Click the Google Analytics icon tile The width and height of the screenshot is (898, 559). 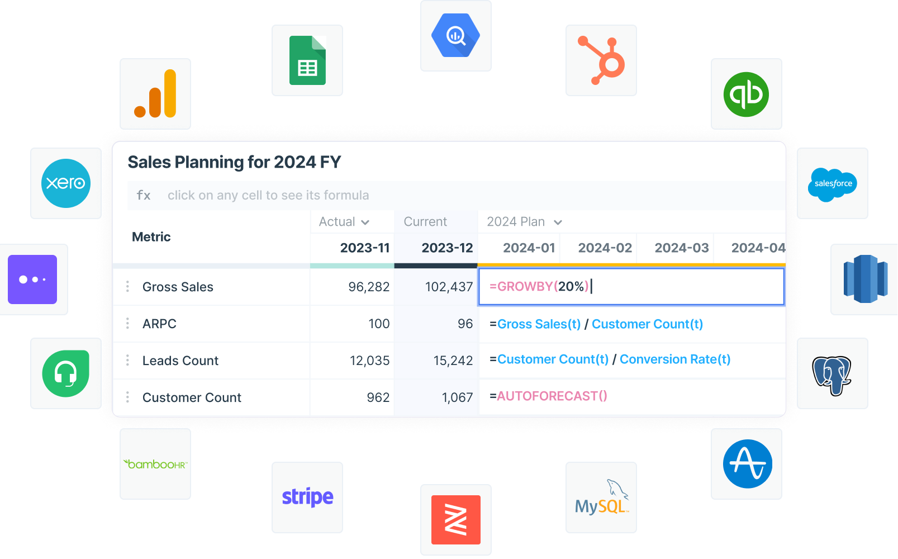pyautogui.click(x=155, y=94)
